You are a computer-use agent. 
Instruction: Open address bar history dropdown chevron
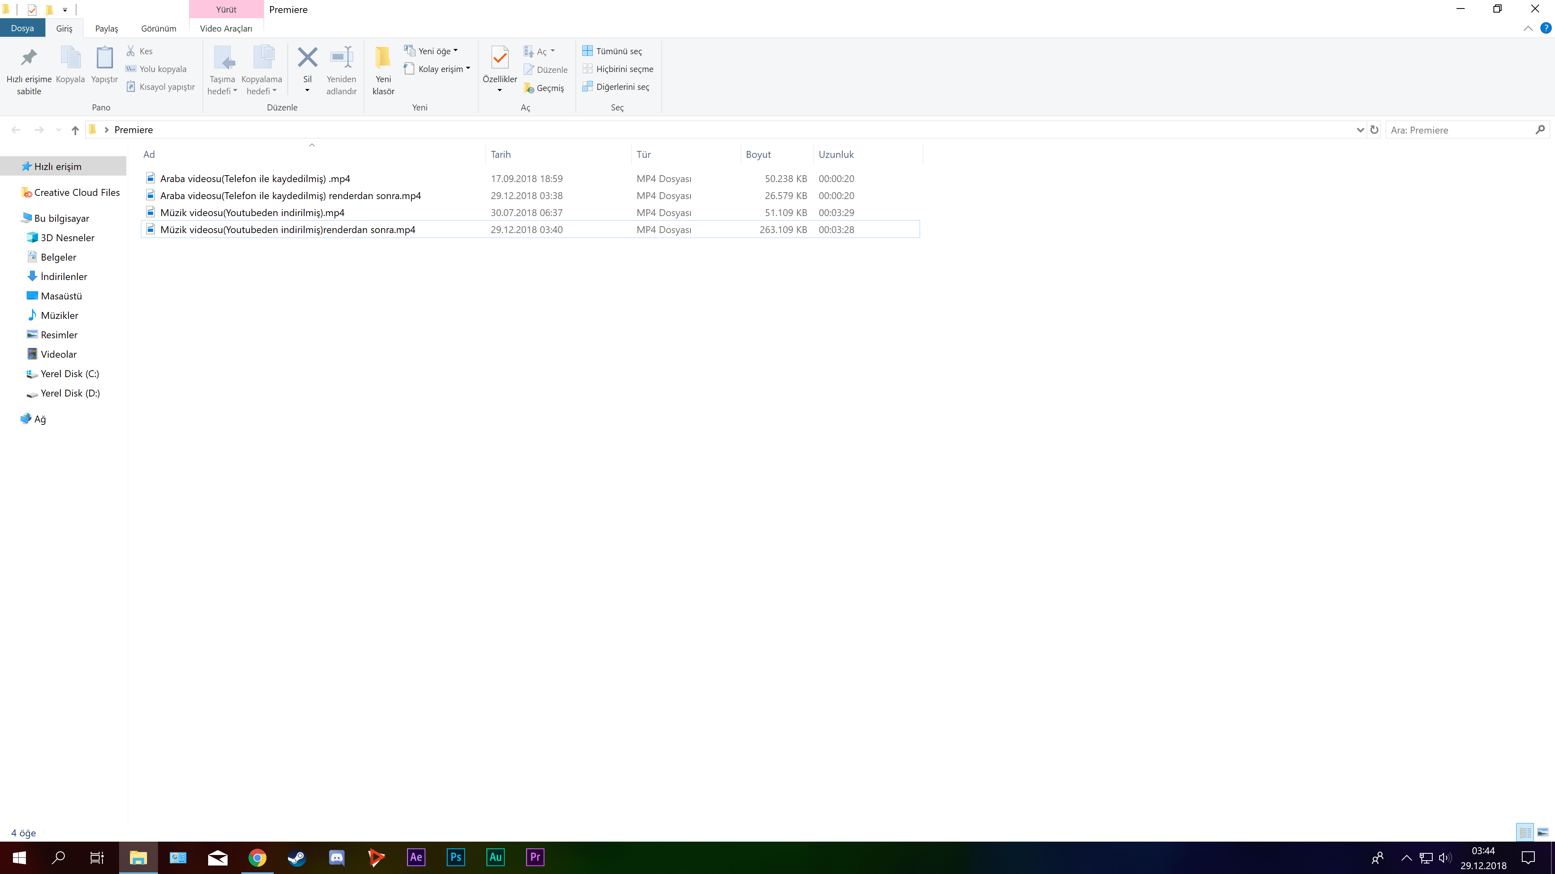click(1360, 129)
